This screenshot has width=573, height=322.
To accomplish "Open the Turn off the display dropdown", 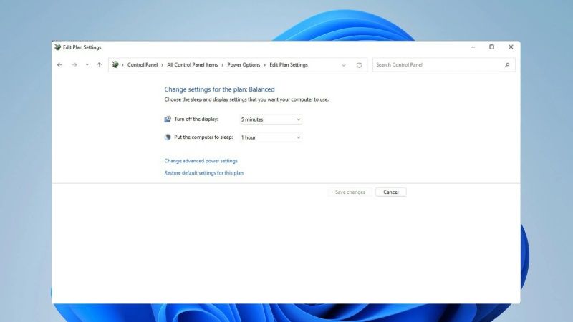I will pos(271,119).
